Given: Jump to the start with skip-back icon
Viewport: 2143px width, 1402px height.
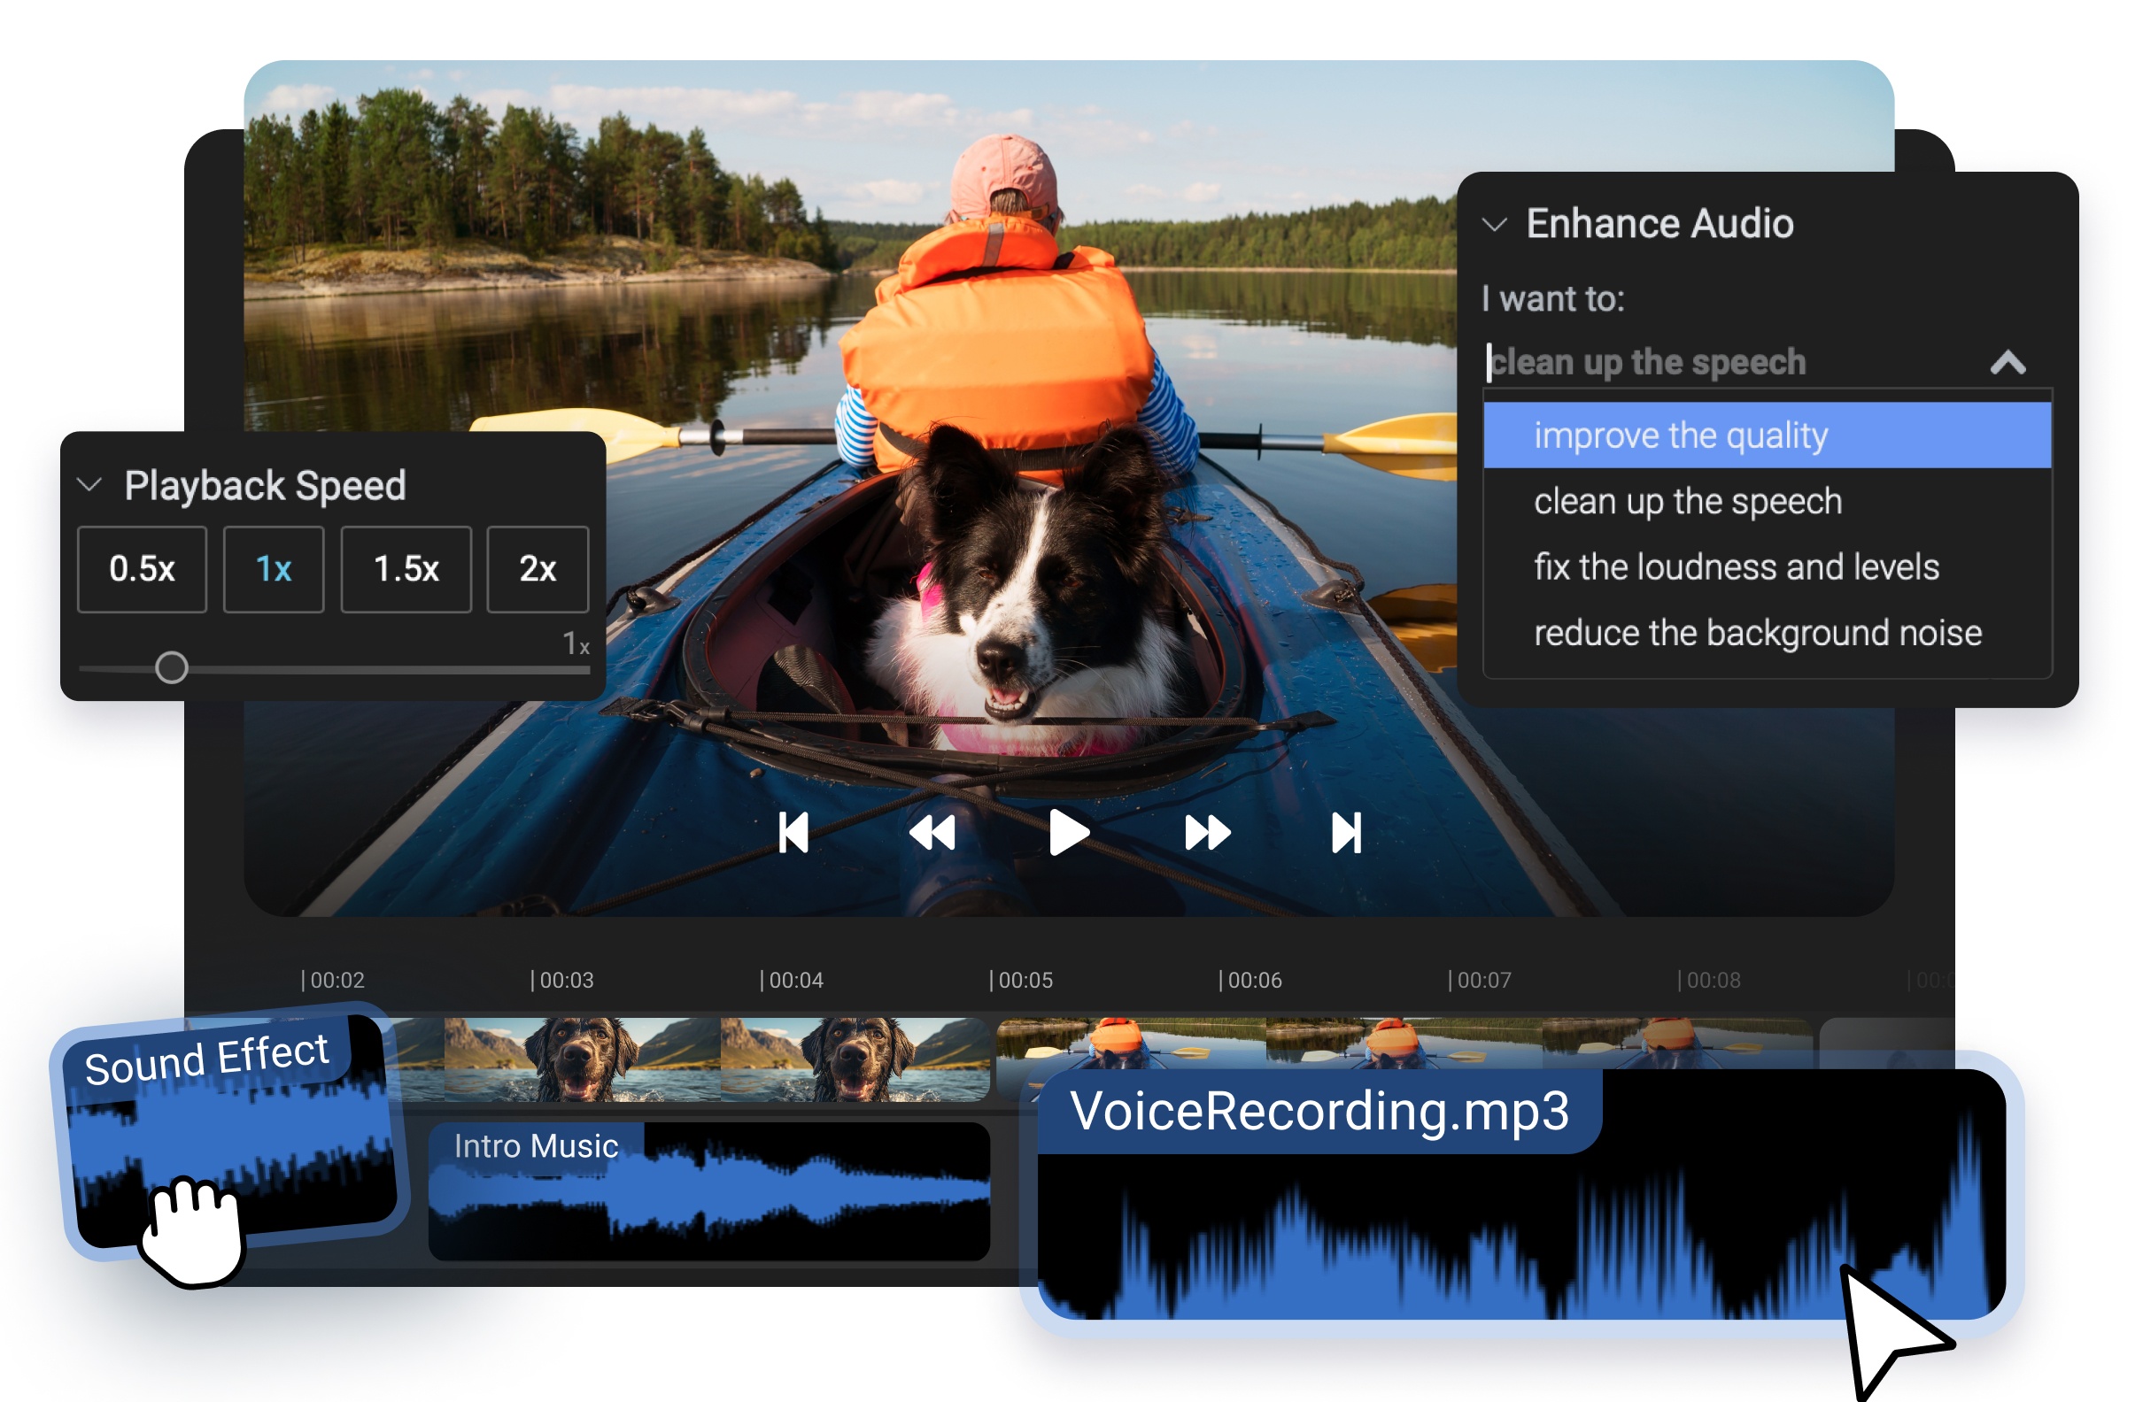Looking at the screenshot, I should tap(794, 832).
